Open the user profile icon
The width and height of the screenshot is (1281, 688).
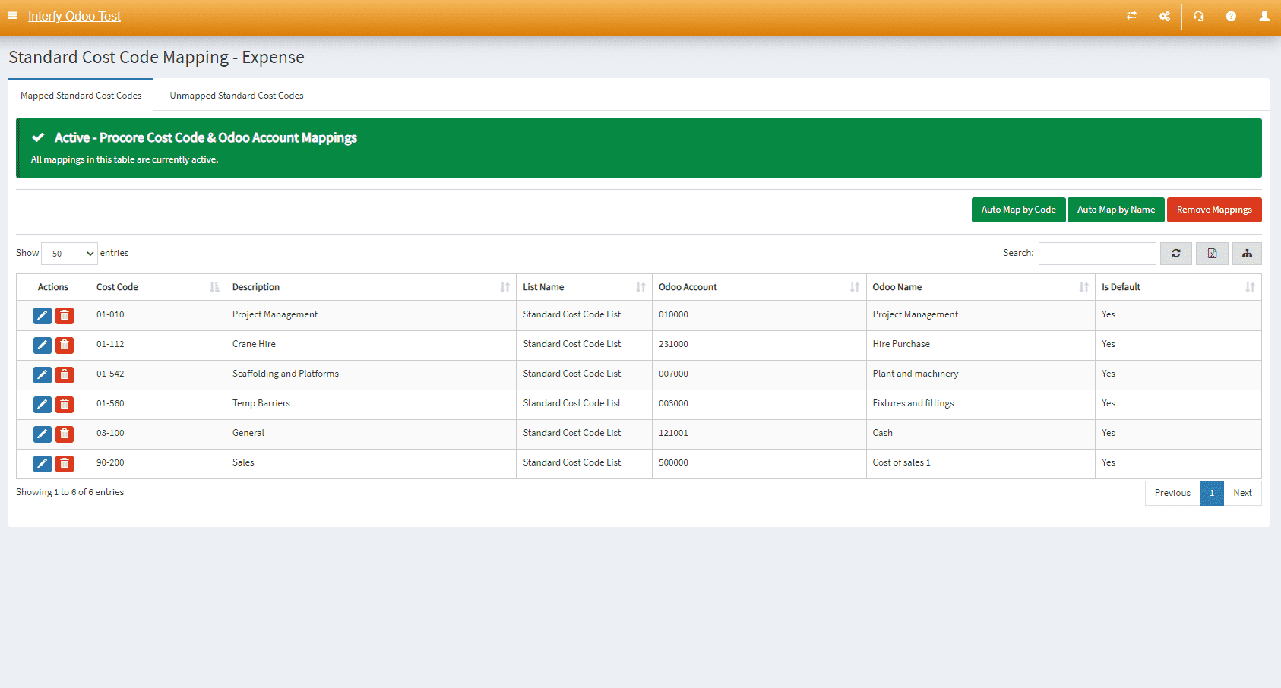pyautogui.click(x=1264, y=16)
